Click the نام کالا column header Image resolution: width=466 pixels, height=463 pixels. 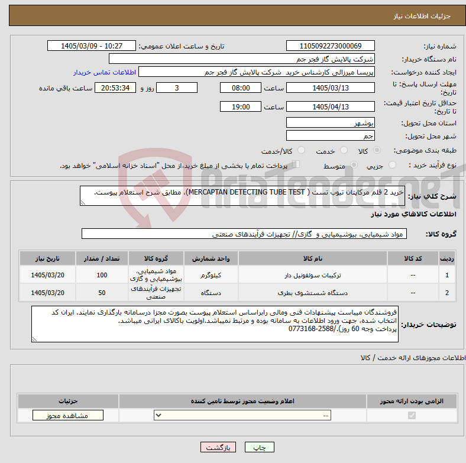click(313, 258)
